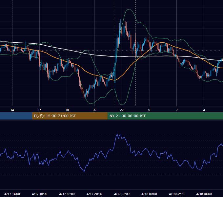223x197 pixels.
Task: Click the 4/17 18:00 date label
Action: (67, 194)
